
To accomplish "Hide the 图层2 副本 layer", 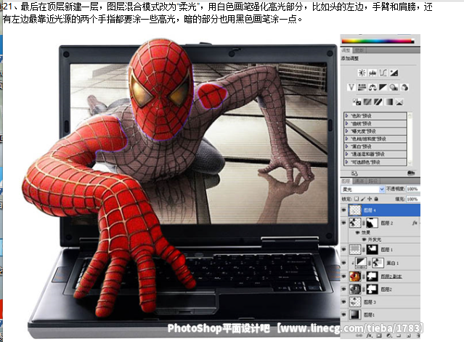I will [x=343, y=276].
